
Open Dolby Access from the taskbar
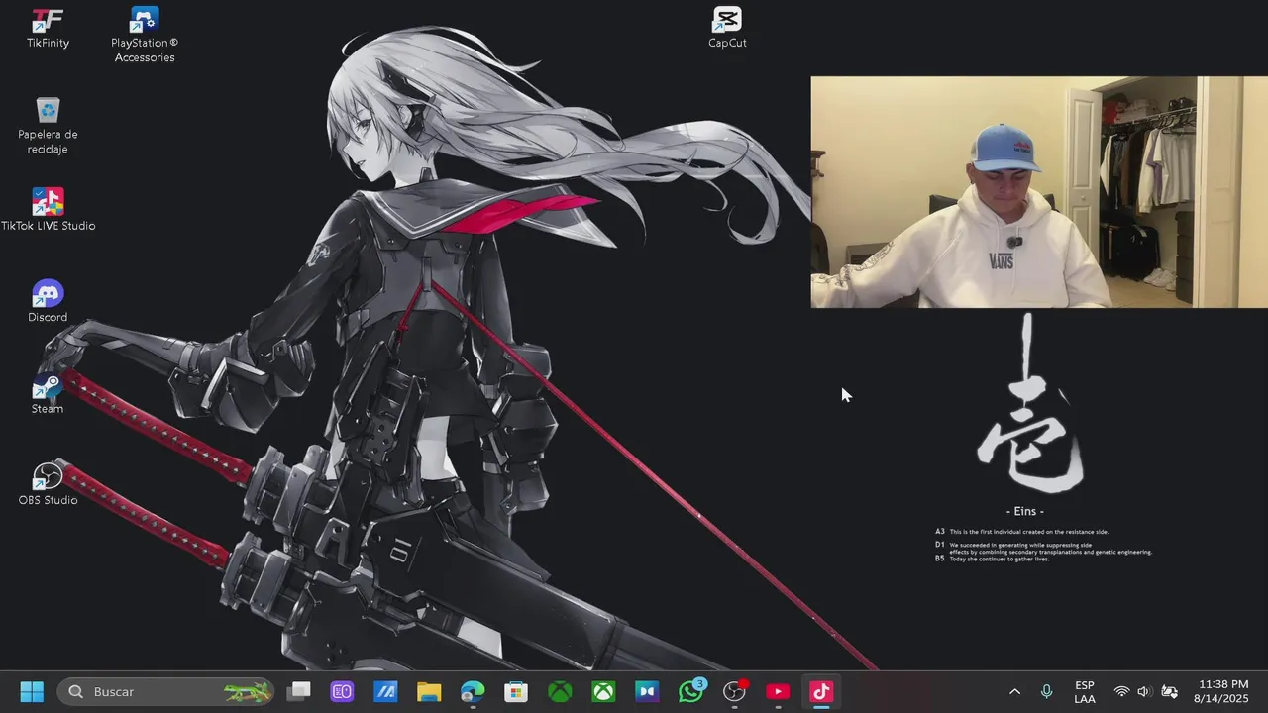coord(647,691)
